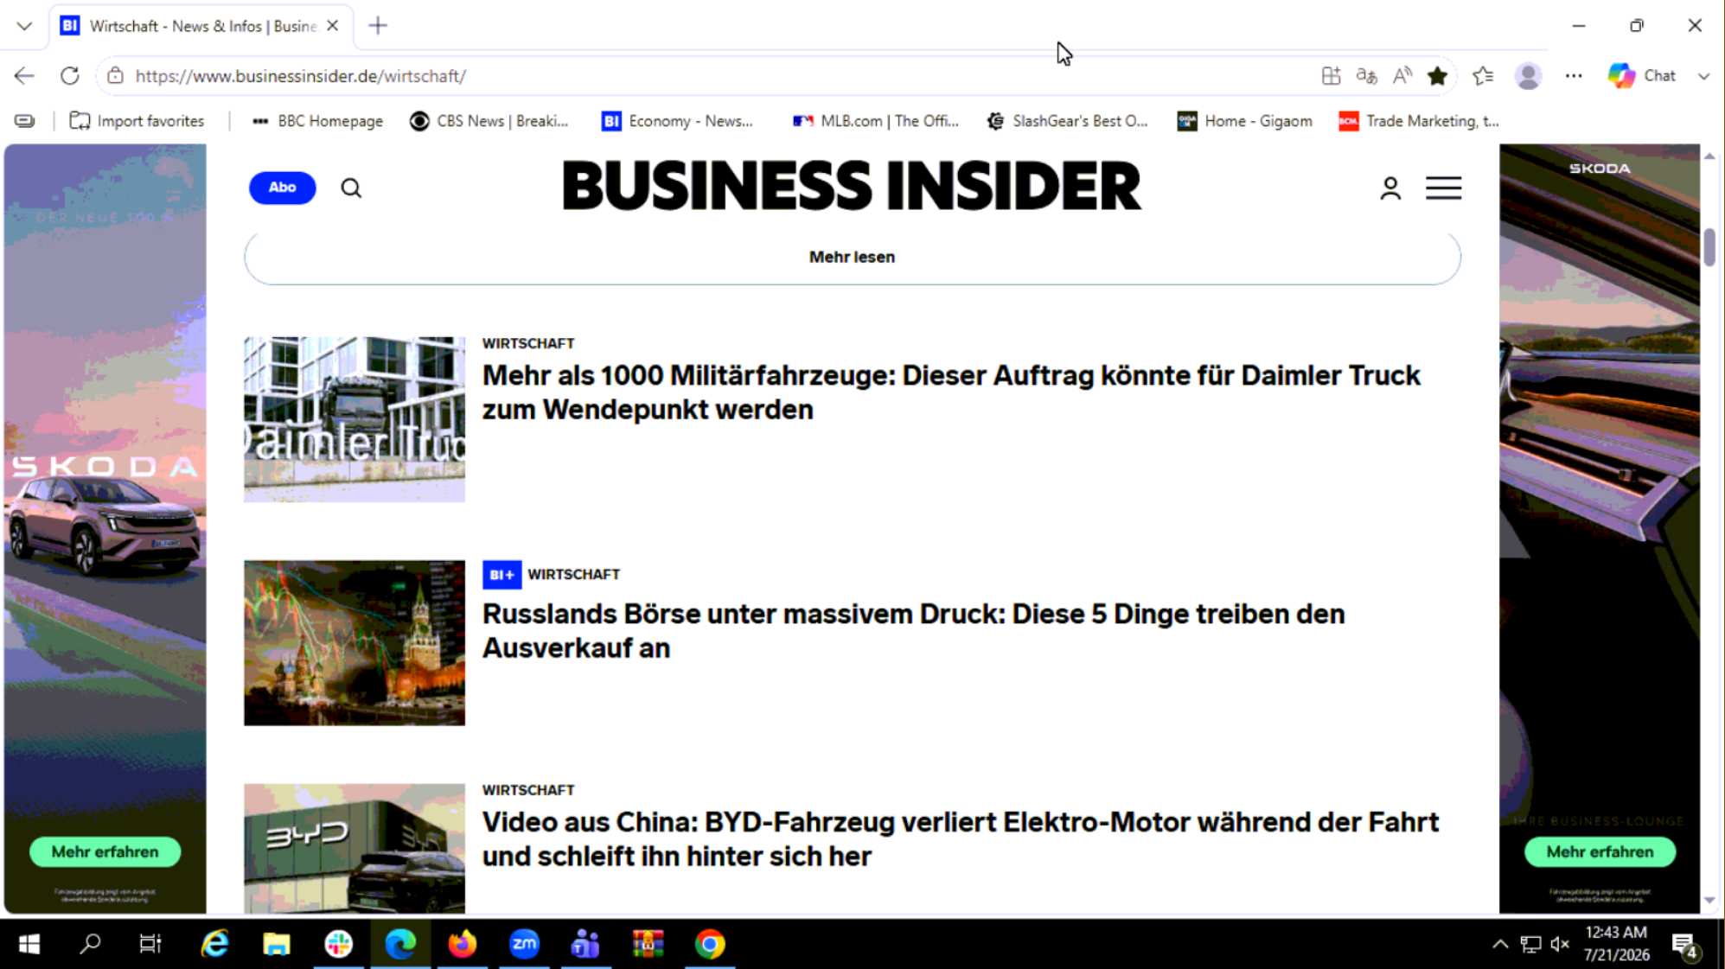Open the tab search dropdown chevron
Screen dimensions: 1725x969
[x=24, y=26]
